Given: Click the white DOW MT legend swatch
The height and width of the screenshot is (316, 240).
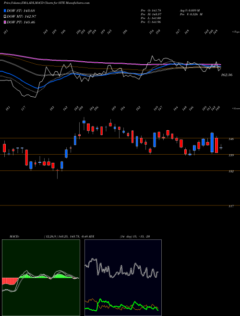Looking at the screenshot, I should coord(5,17).
